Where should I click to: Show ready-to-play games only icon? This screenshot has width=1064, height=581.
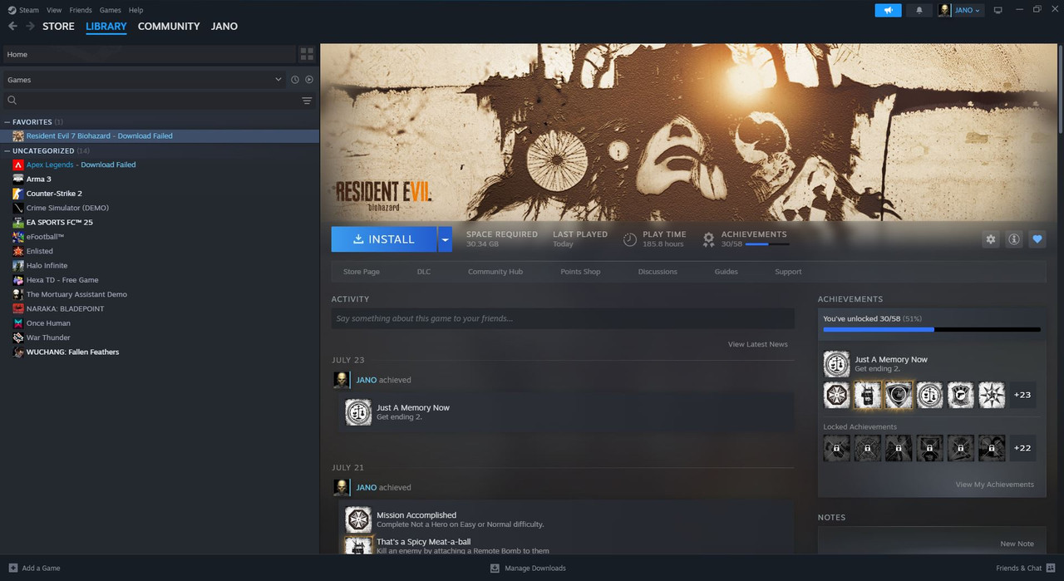pos(309,80)
